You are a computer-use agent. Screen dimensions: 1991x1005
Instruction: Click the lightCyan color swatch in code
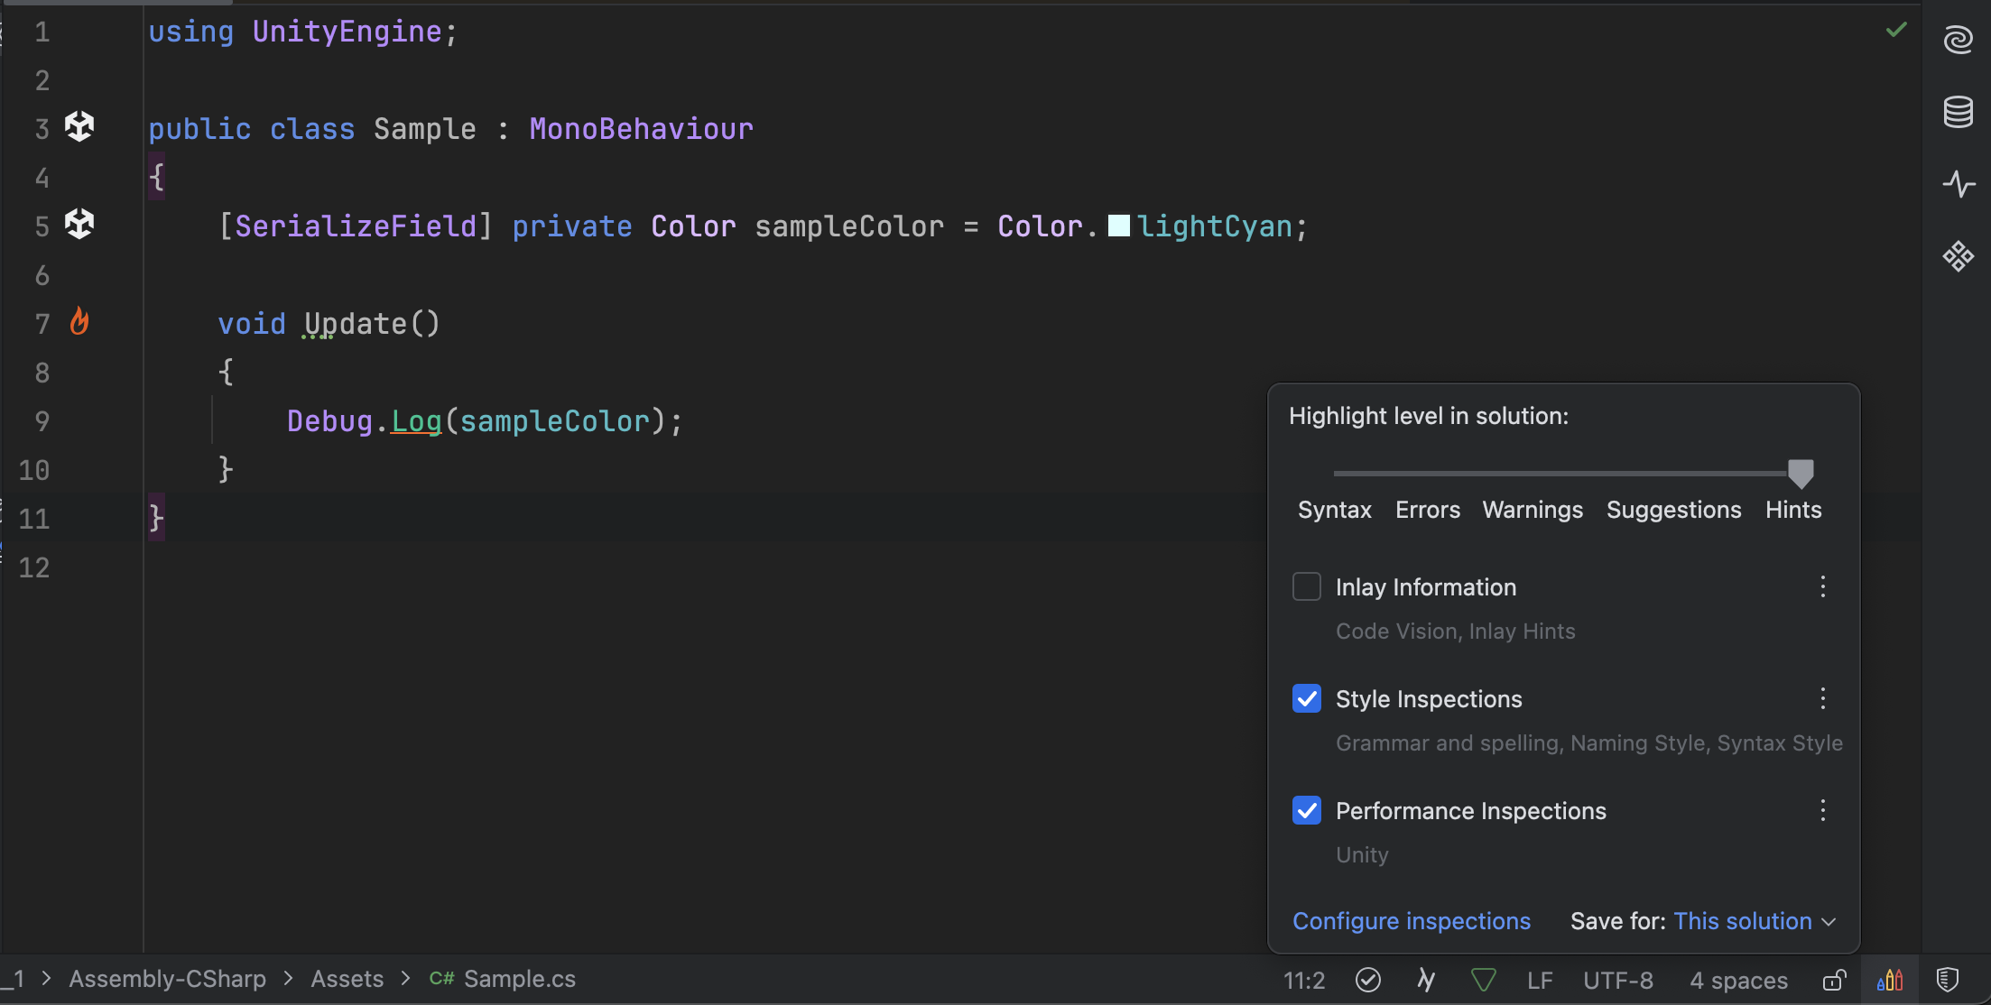[x=1118, y=226]
